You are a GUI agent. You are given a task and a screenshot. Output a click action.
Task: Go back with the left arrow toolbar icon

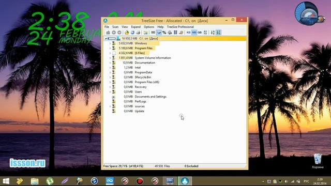114,33
